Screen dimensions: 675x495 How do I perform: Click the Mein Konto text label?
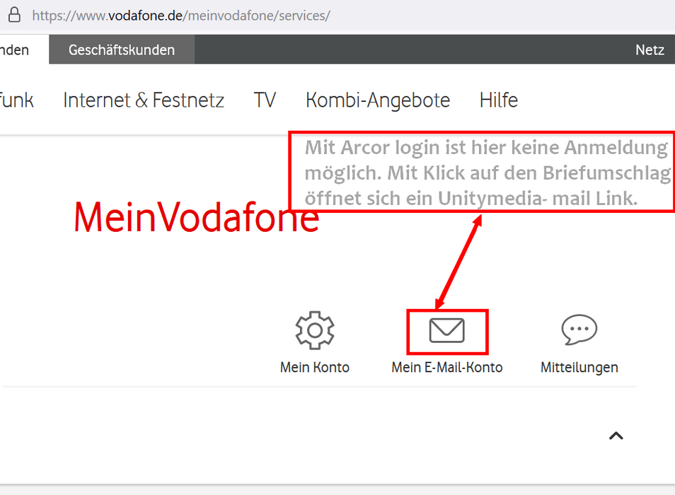[x=314, y=367]
